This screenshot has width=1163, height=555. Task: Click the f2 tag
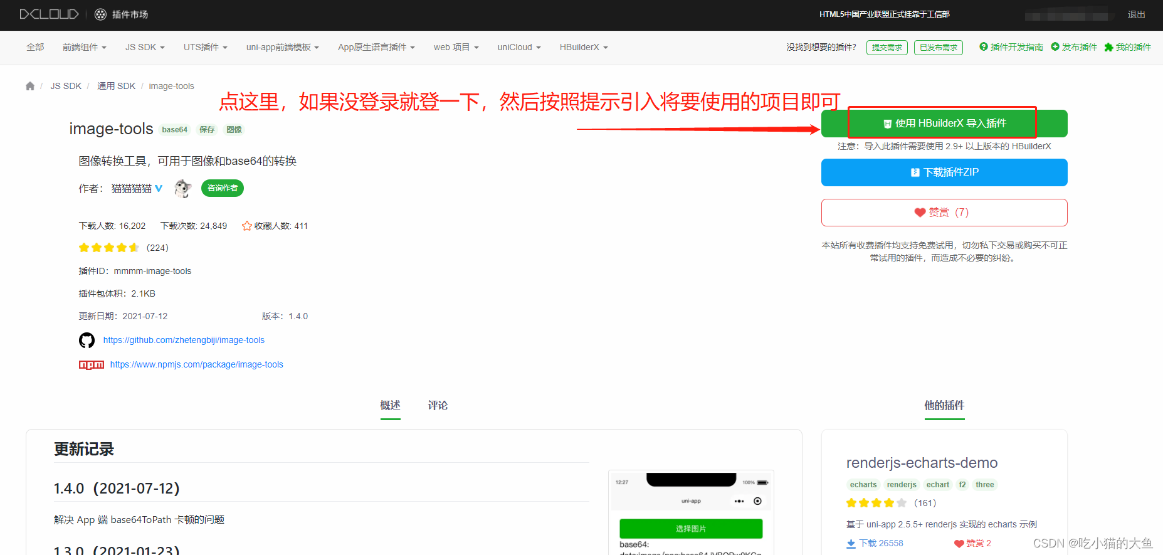(962, 485)
